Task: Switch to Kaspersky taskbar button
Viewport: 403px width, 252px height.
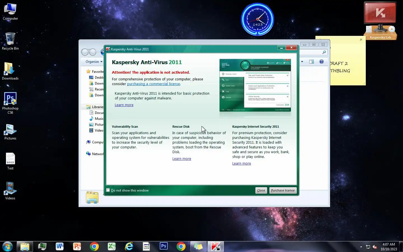Action: [x=216, y=247]
